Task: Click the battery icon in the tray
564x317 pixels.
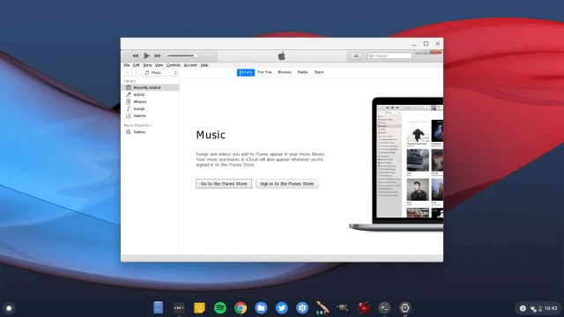Action: coord(540,308)
